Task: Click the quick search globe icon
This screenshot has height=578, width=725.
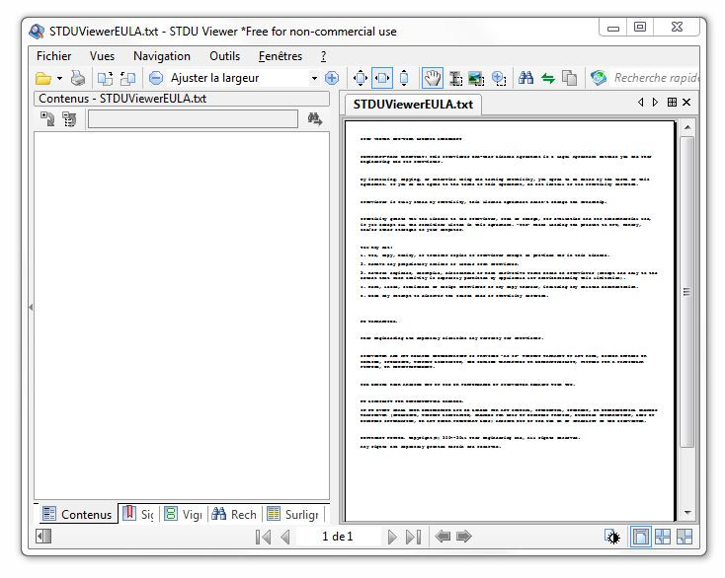Action: click(x=599, y=78)
